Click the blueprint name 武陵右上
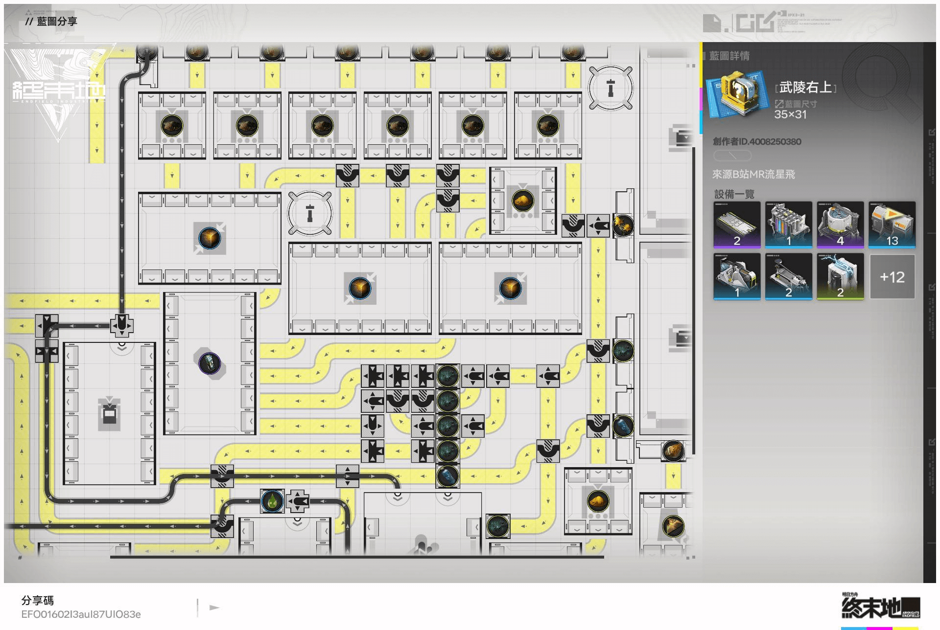 (x=805, y=88)
